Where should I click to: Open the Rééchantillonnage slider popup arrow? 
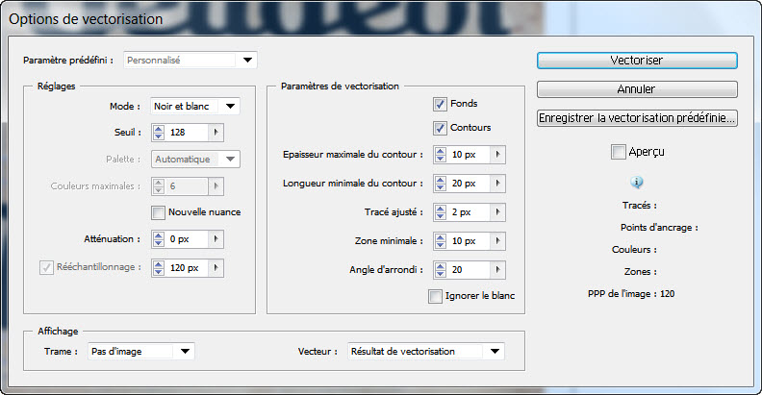pos(216,268)
